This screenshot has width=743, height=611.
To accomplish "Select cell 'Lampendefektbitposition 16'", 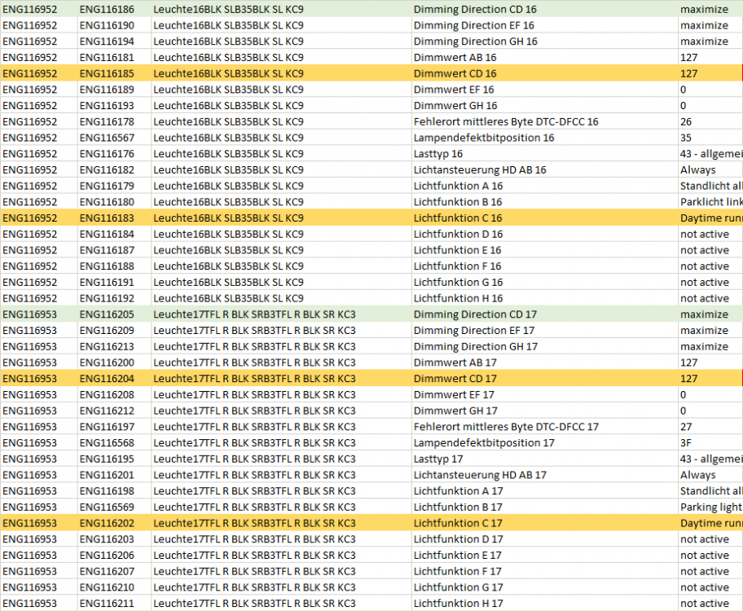I will [x=544, y=138].
